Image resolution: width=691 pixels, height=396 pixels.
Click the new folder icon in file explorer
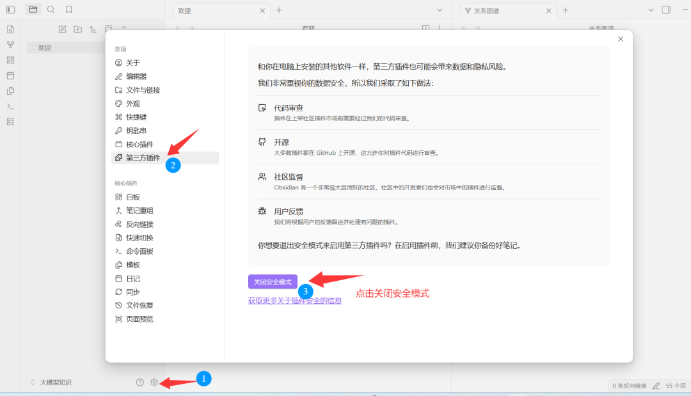(77, 29)
